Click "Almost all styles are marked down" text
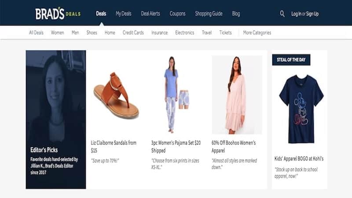 pyautogui.click(x=234, y=164)
